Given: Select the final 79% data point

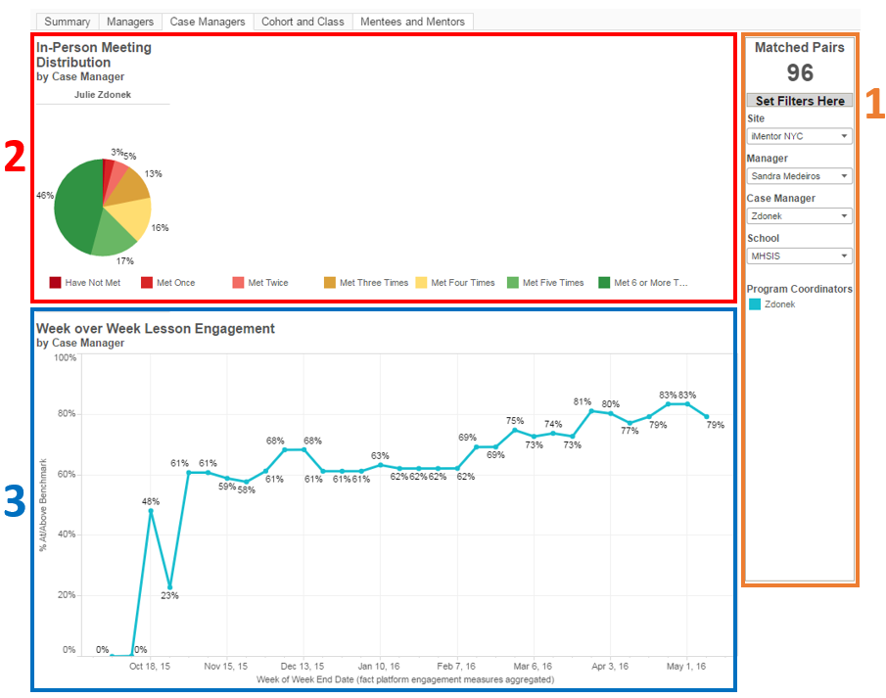Looking at the screenshot, I should [x=706, y=416].
